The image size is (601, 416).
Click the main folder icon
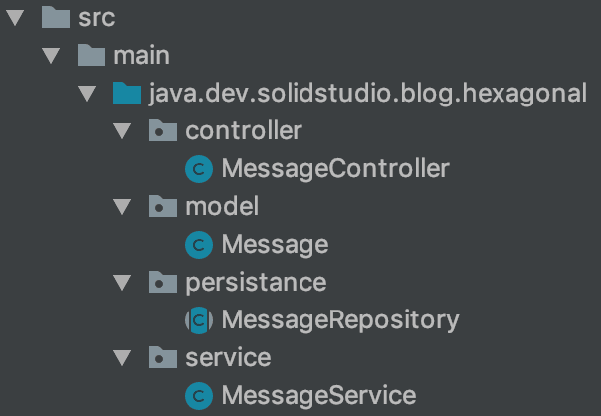tap(92, 56)
